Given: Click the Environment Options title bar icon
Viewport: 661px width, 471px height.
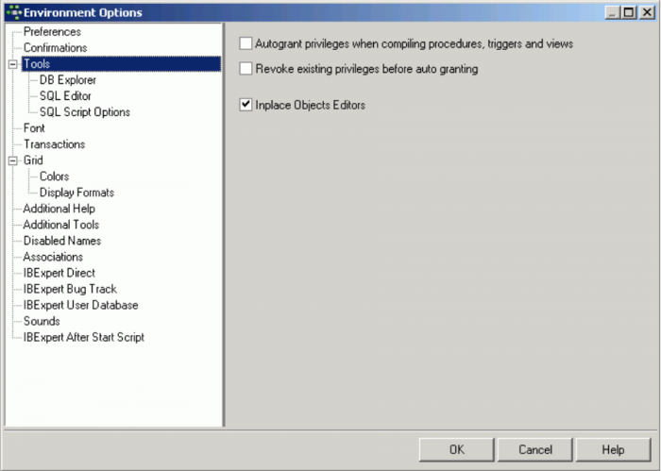Looking at the screenshot, I should 14,12.
